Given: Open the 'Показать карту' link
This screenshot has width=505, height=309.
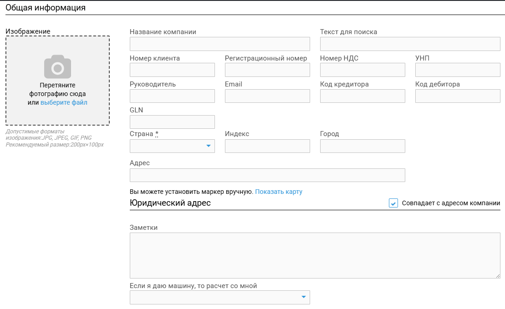Looking at the screenshot, I should point(278,192).
